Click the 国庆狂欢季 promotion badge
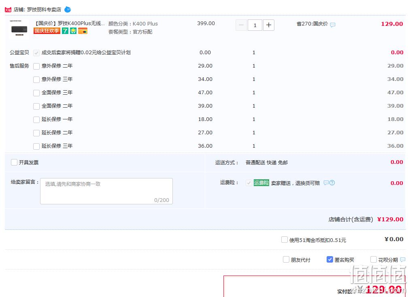Image resolution: width=410 pixels, height=297 pixels. (x=47, y=31)
